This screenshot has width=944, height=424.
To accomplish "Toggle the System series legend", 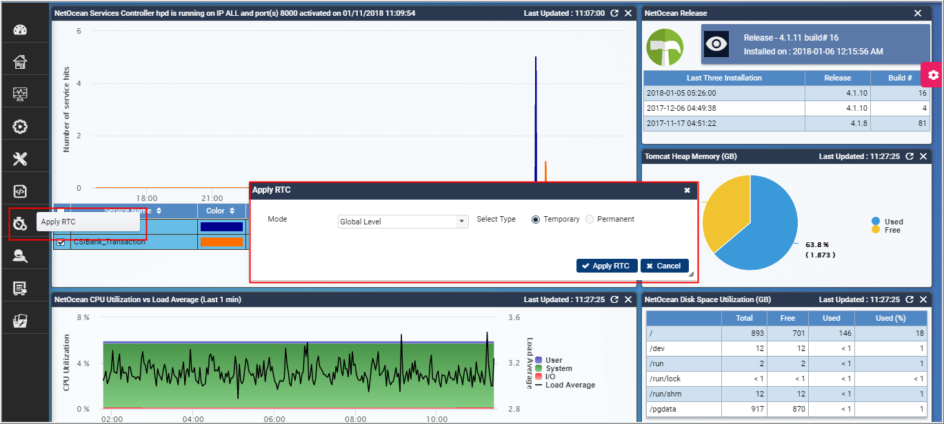I will point(554,368).
